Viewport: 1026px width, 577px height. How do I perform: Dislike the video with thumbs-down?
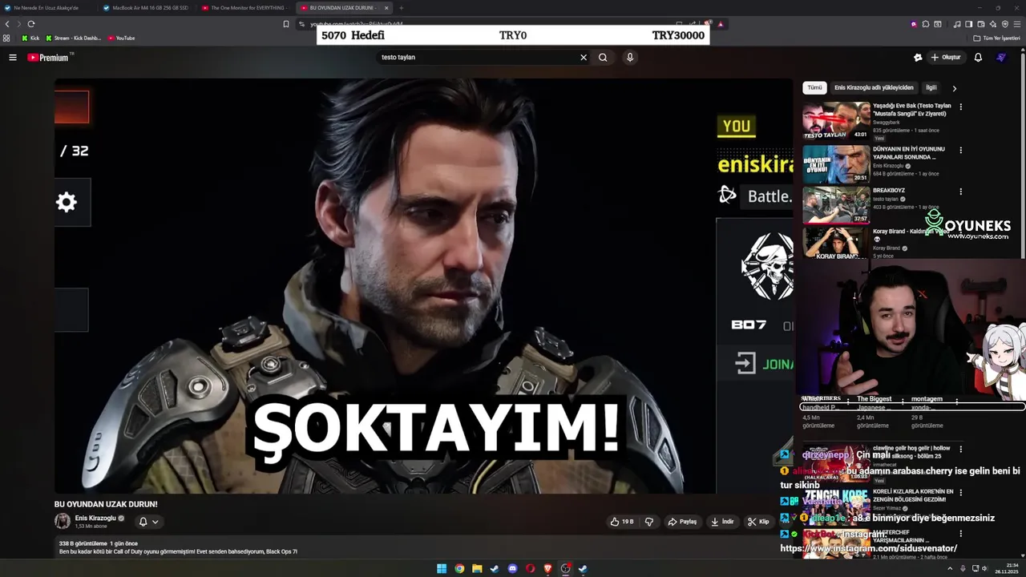pos(649,522)
